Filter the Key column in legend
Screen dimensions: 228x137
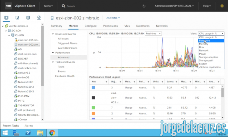(x=106, y=82)
